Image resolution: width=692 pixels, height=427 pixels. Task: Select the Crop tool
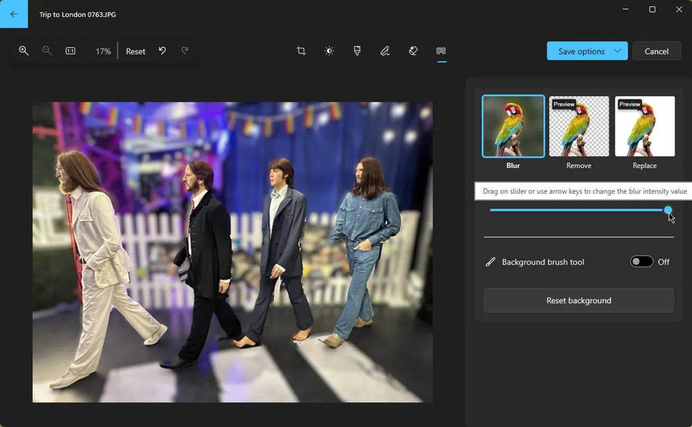click(301, 51)
